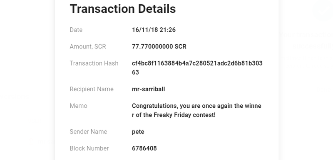Click block number 6786408

[144, 148]
